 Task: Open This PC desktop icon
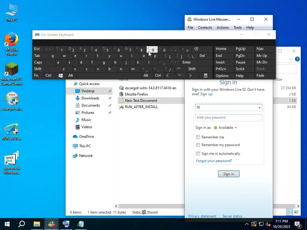12,12
